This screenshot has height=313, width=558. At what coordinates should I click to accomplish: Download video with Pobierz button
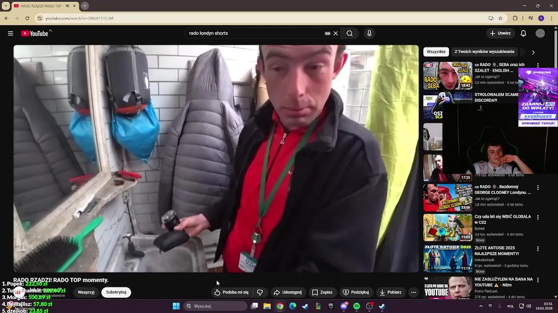coord(390,292)
